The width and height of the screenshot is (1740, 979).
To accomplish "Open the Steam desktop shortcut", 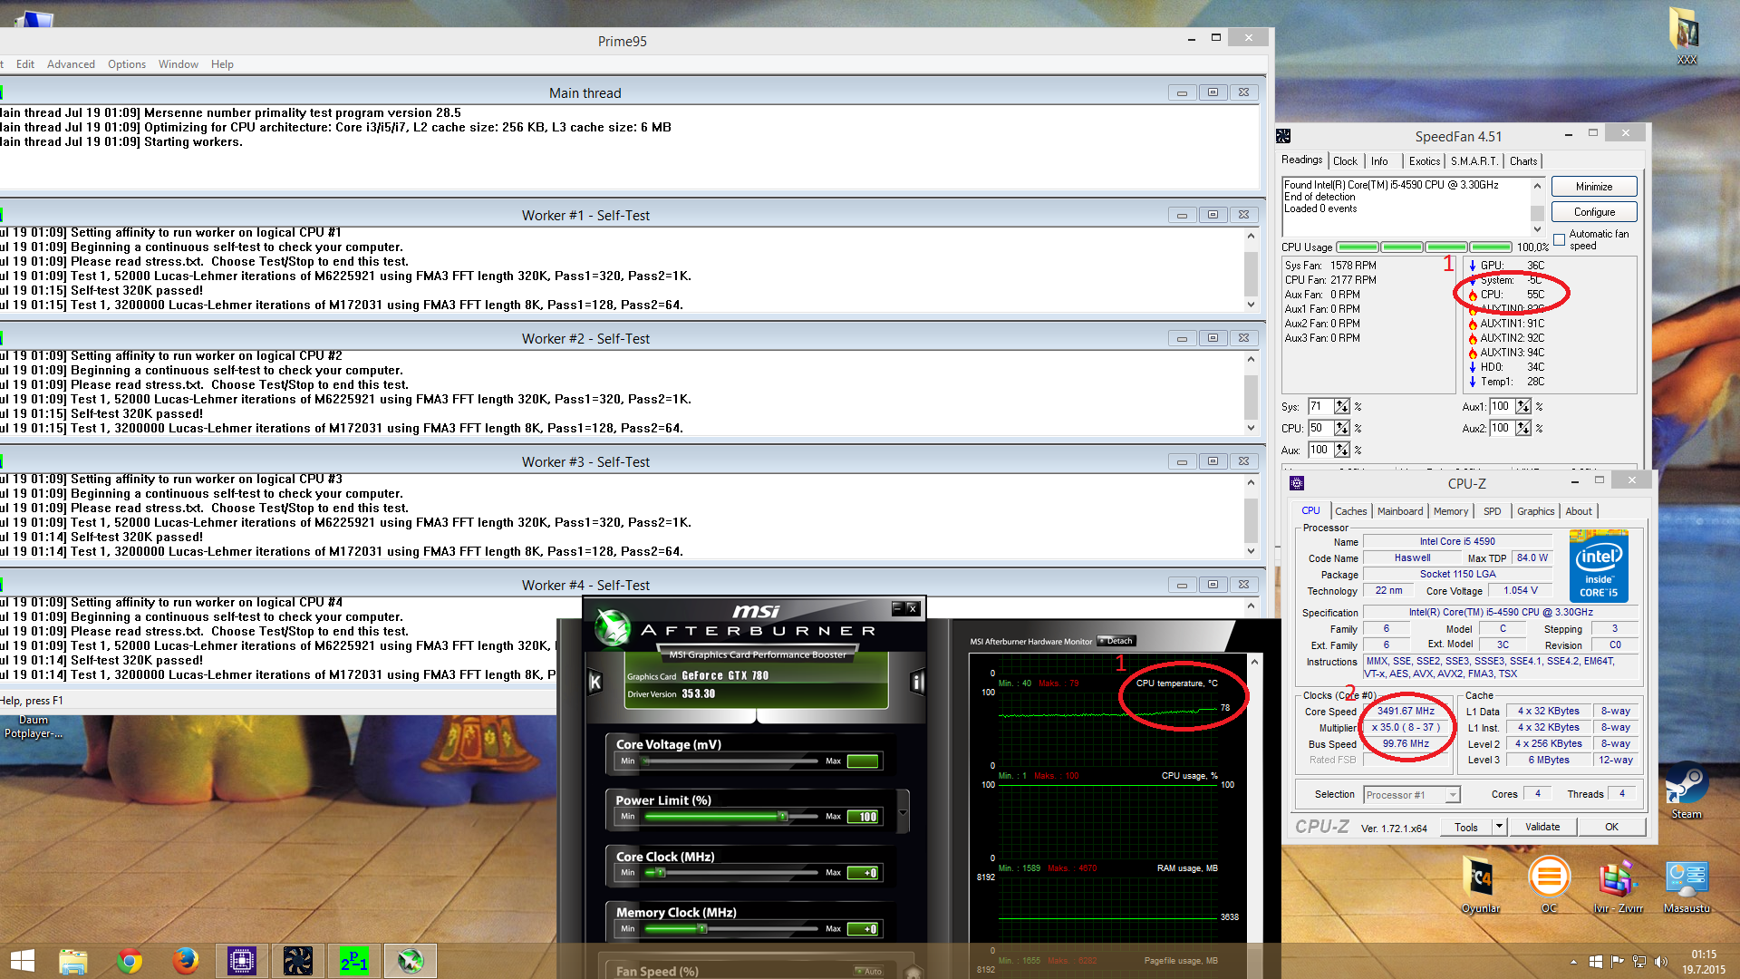I will [x=1686, y=790].
